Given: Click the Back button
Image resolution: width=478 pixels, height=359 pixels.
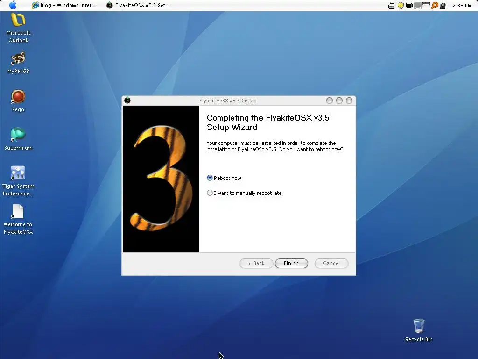Looking at the screenshot, I should click(x=256, y=264).
